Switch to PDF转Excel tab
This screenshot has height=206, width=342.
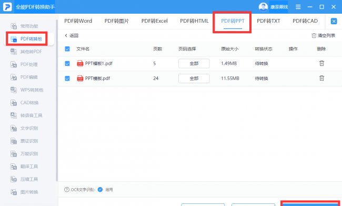tap(154, 21)
